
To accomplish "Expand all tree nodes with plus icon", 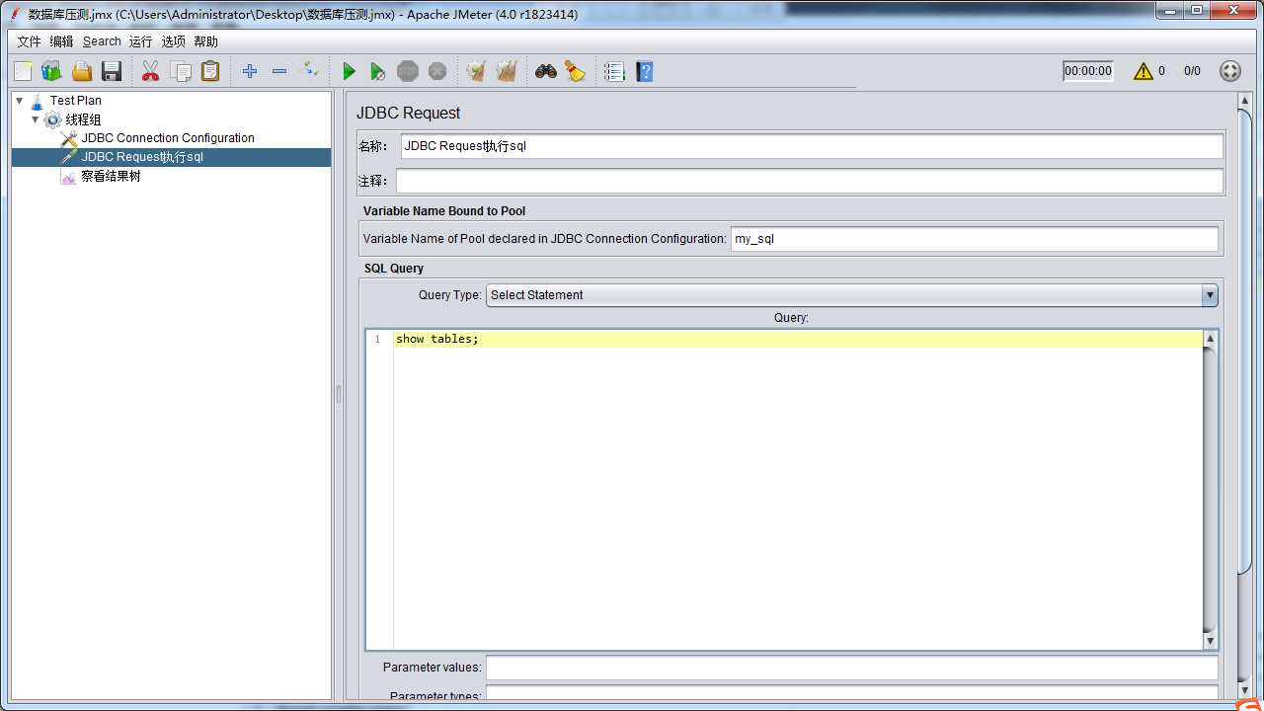I will point(250,71).
